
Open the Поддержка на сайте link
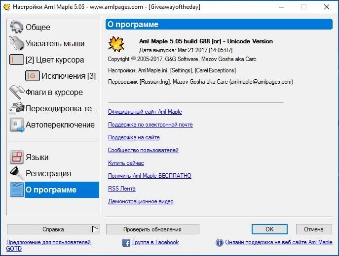click(x=134, y=137)
